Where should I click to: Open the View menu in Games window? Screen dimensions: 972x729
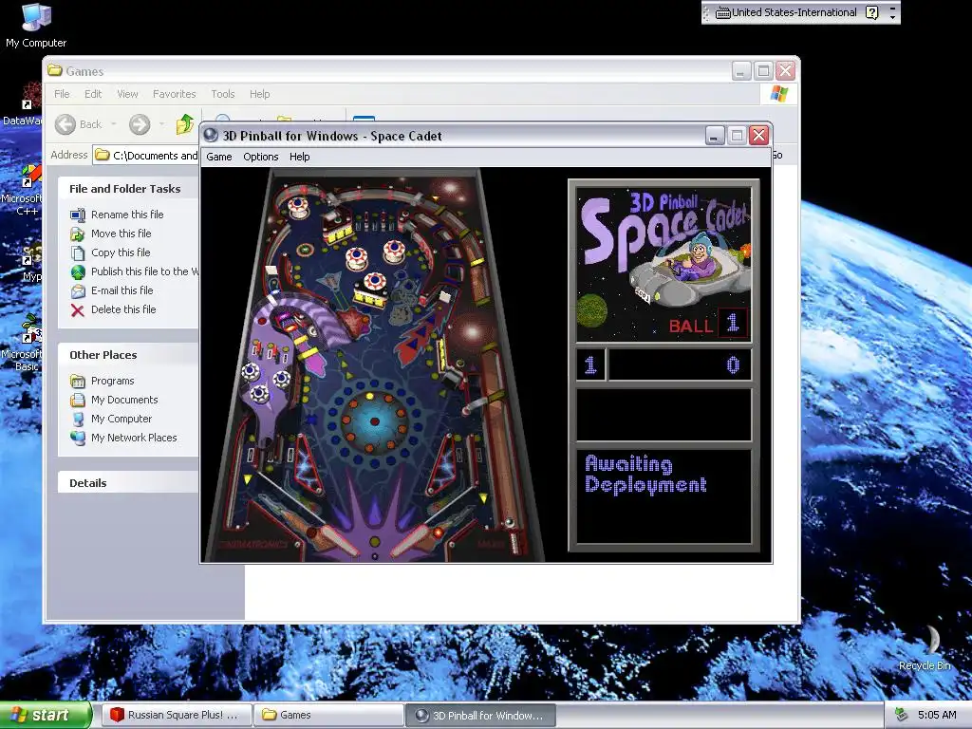127,94
